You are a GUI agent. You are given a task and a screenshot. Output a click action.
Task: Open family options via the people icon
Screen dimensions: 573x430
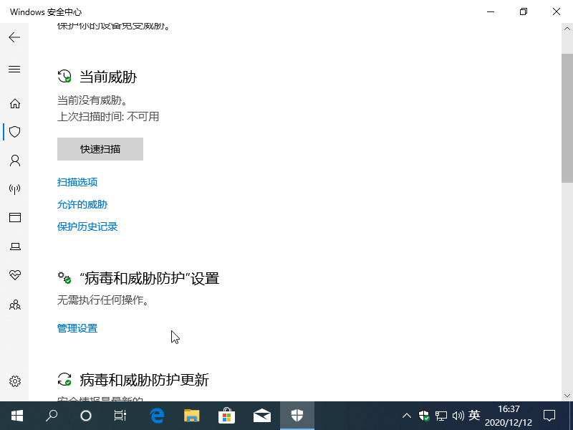14,305
